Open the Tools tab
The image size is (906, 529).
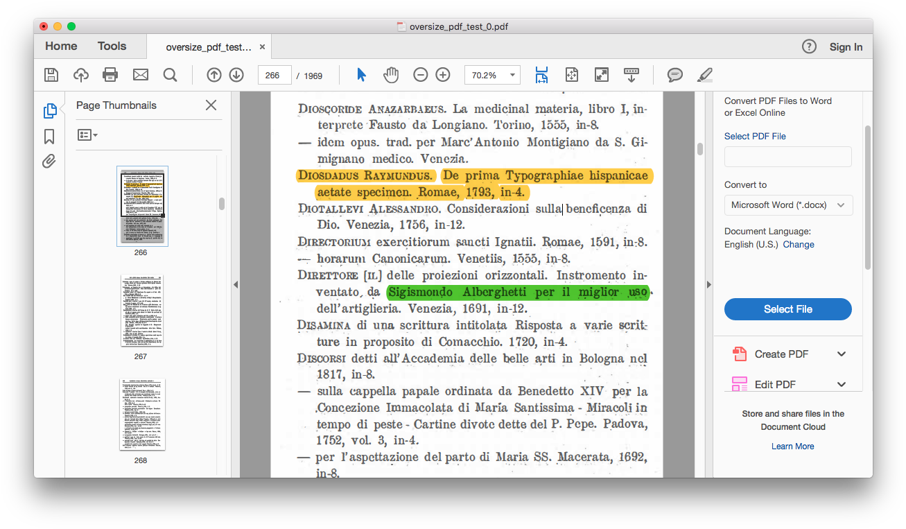coord(112,46)
